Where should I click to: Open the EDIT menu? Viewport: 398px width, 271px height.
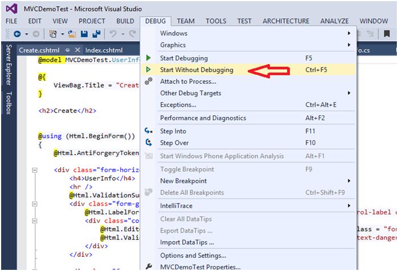point(35,21)
